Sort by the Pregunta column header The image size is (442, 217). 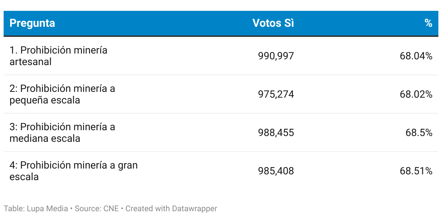coord(32,23)
